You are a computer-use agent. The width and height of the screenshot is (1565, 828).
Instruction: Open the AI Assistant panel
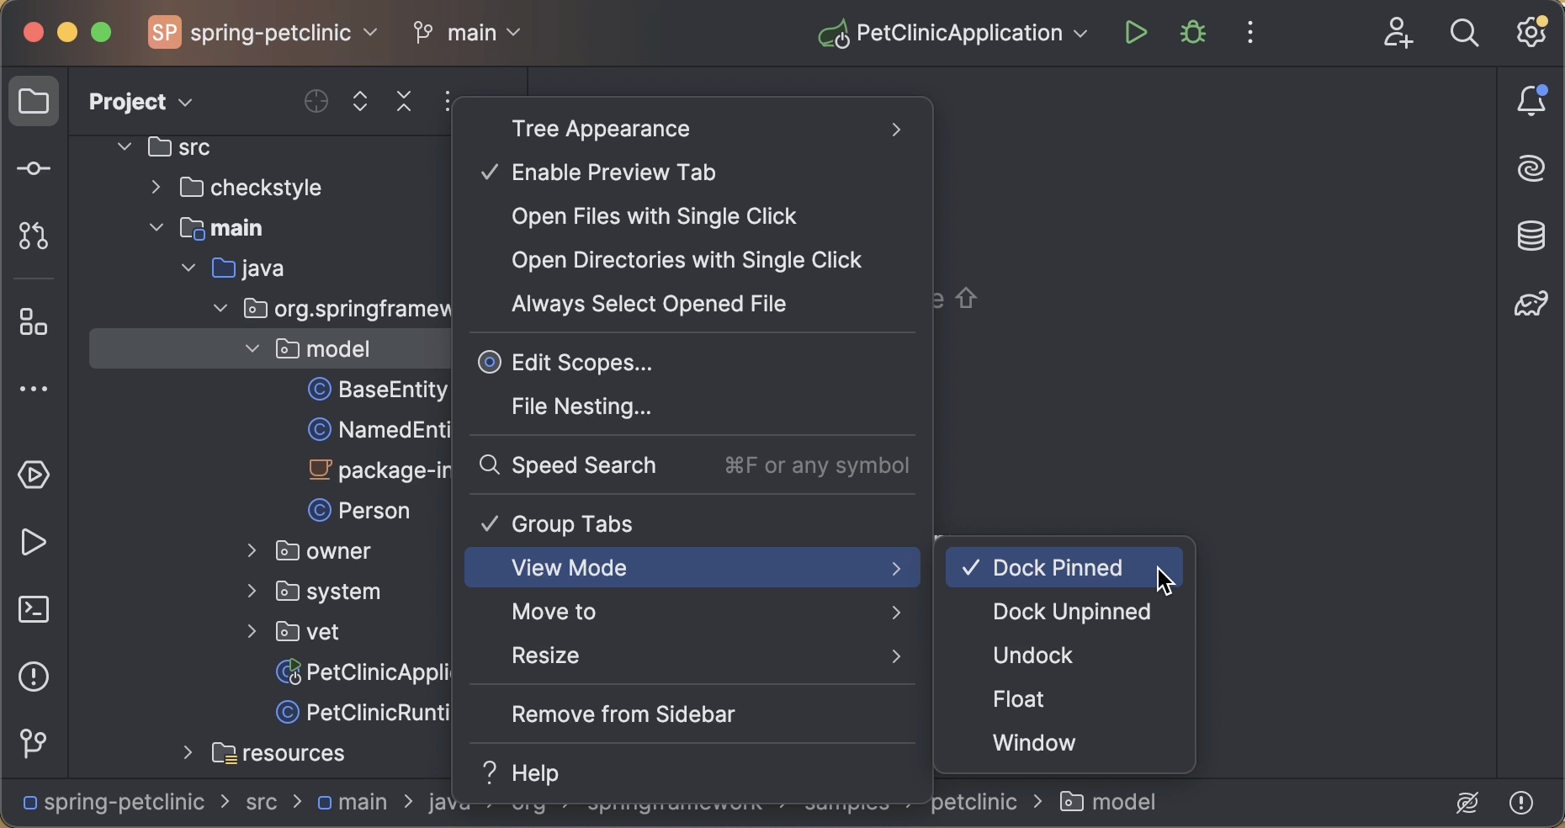tap(1533, 168)
